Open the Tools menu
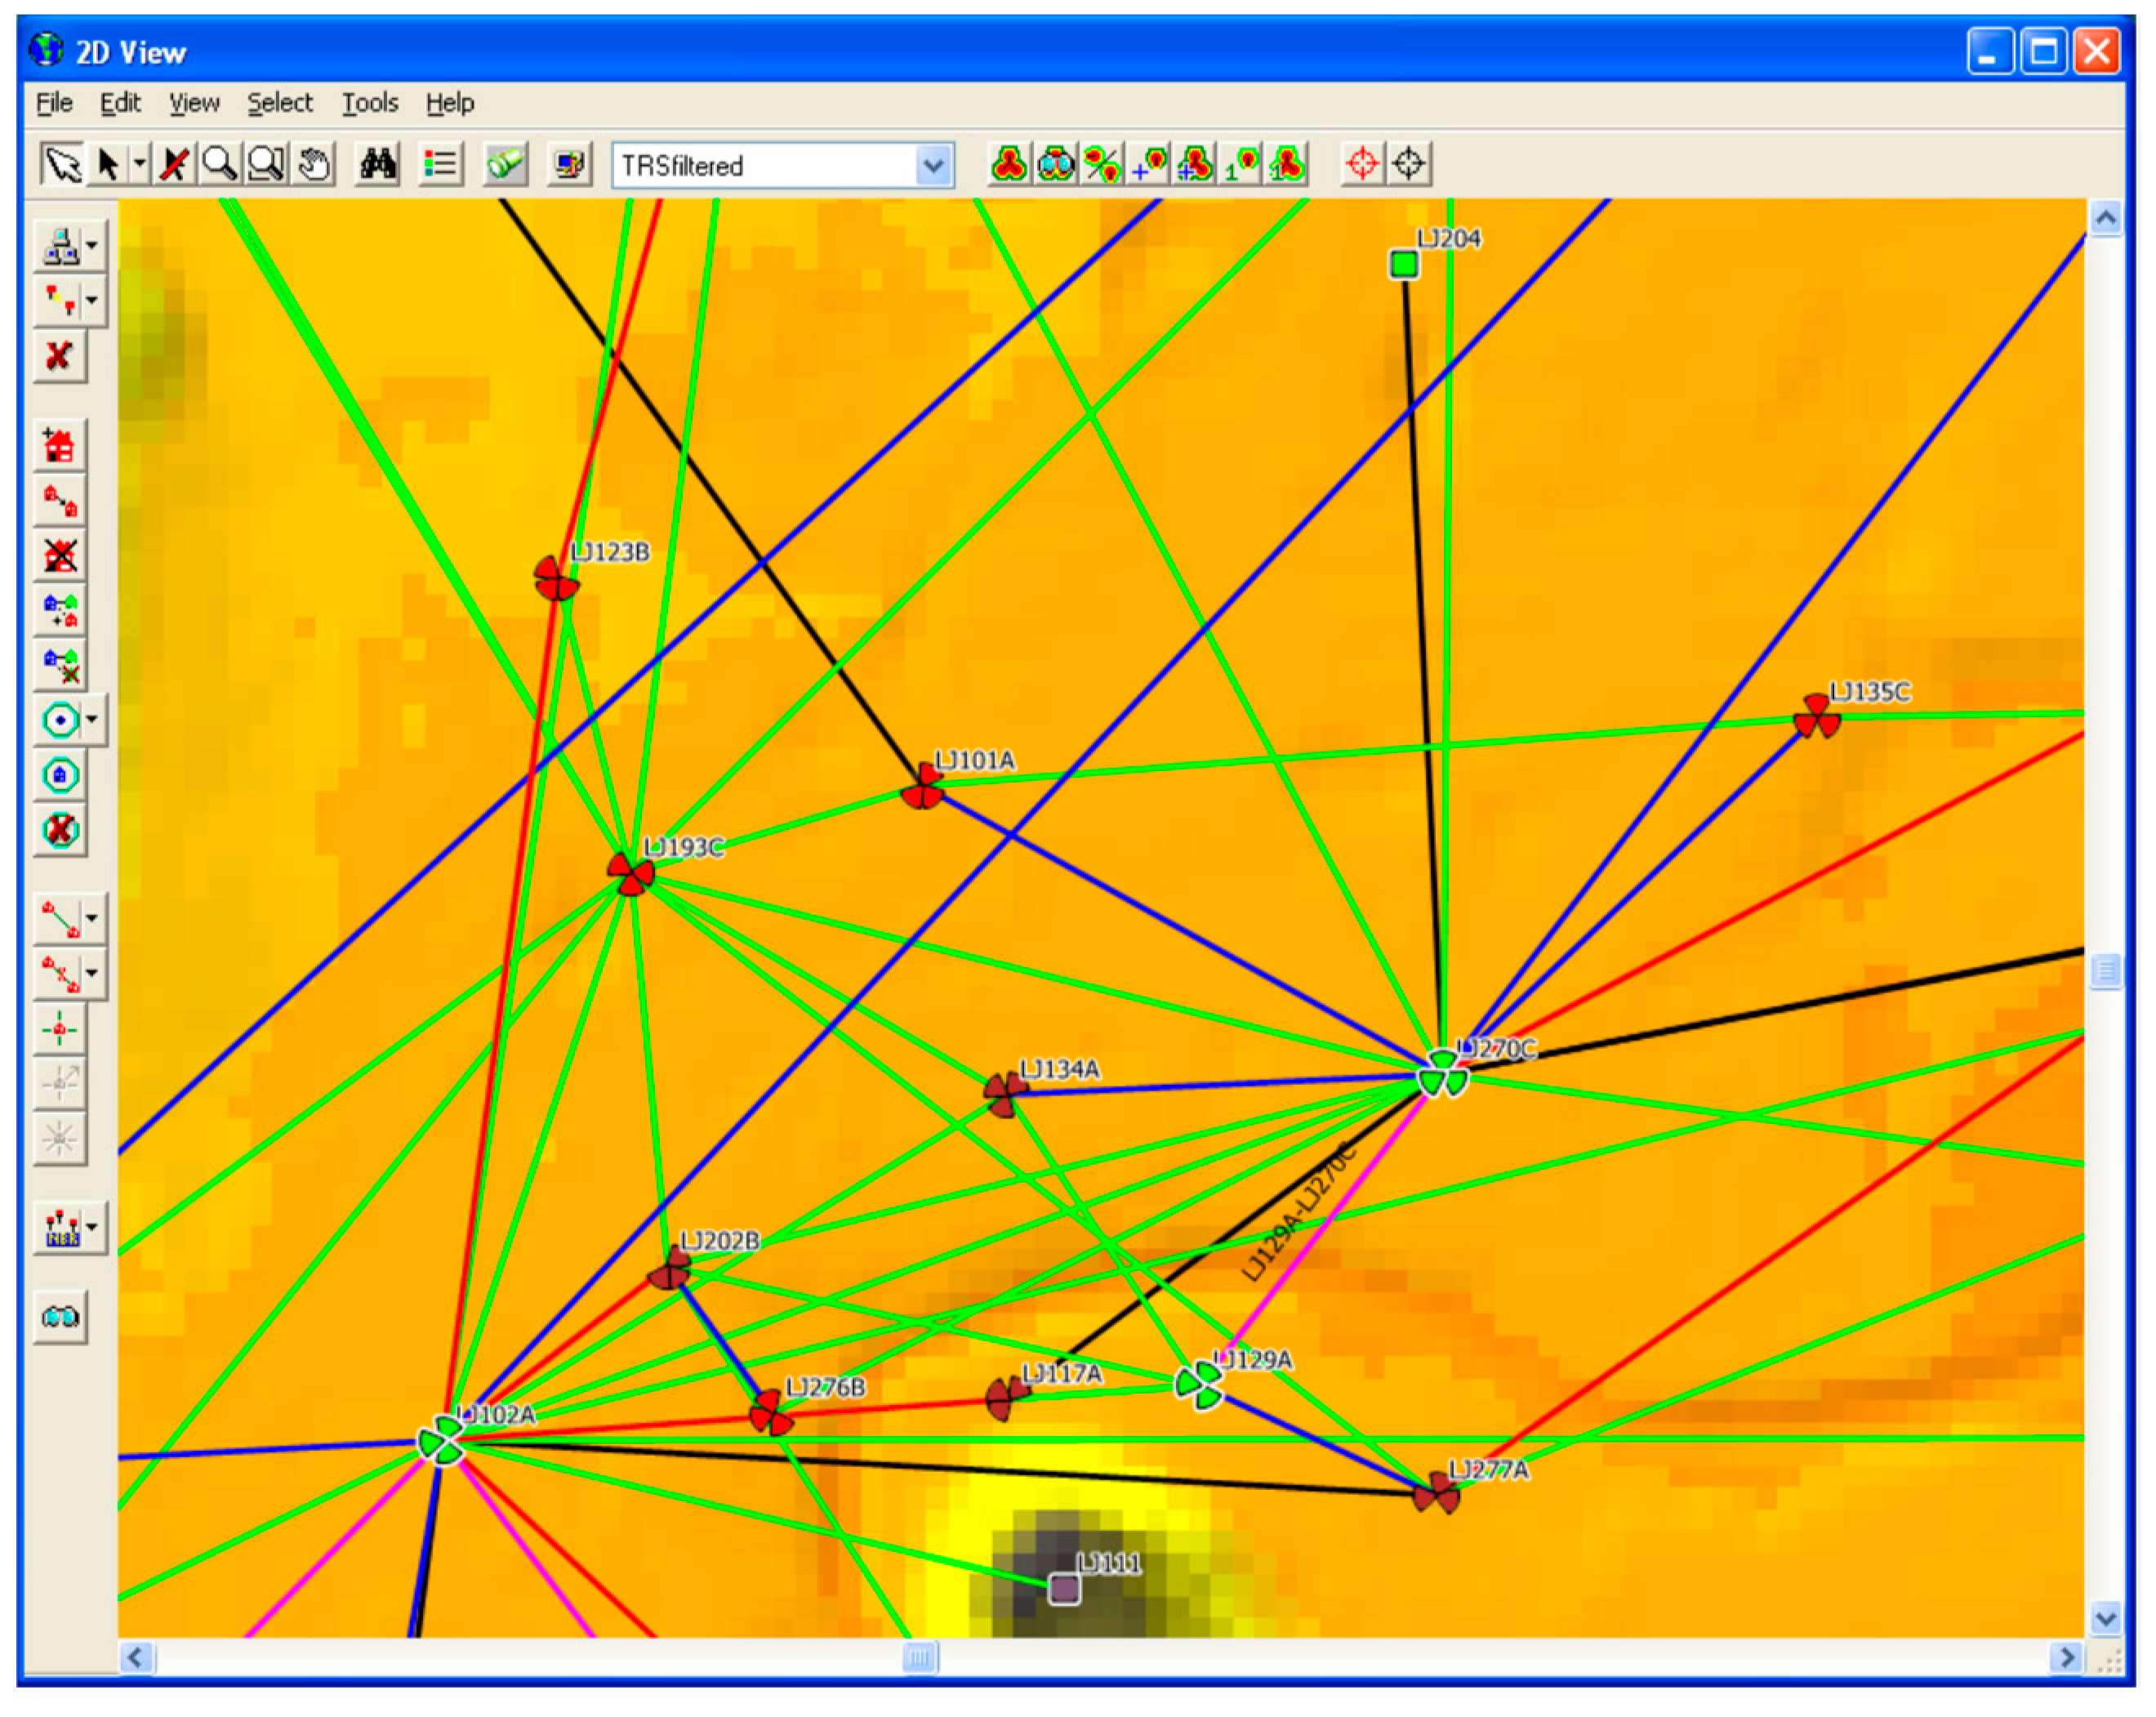2156x1717 pixels. pos(370,103)
